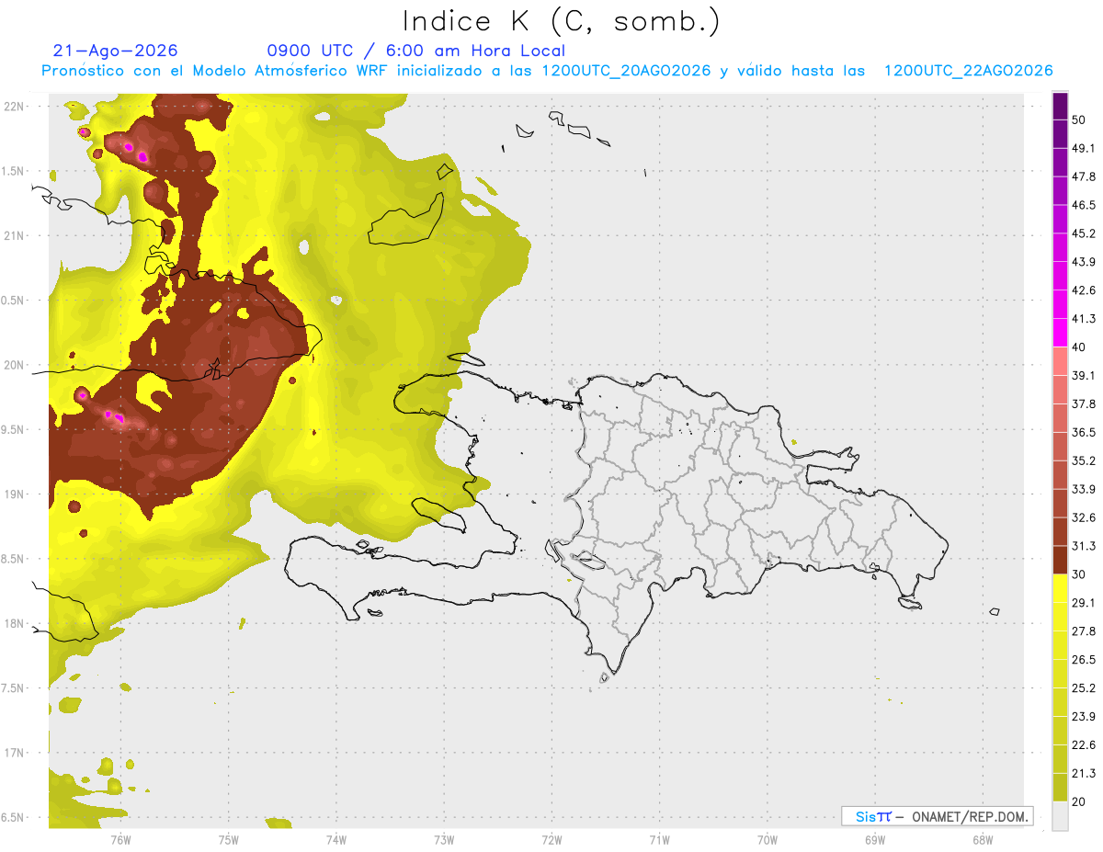
Task: Click the "1200UTC_22AGO2026" valid-until time
Action: tap(968, 71)
